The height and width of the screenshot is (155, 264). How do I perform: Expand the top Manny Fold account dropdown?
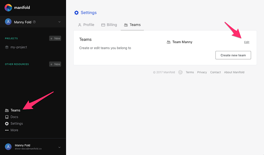click(59, 22)
